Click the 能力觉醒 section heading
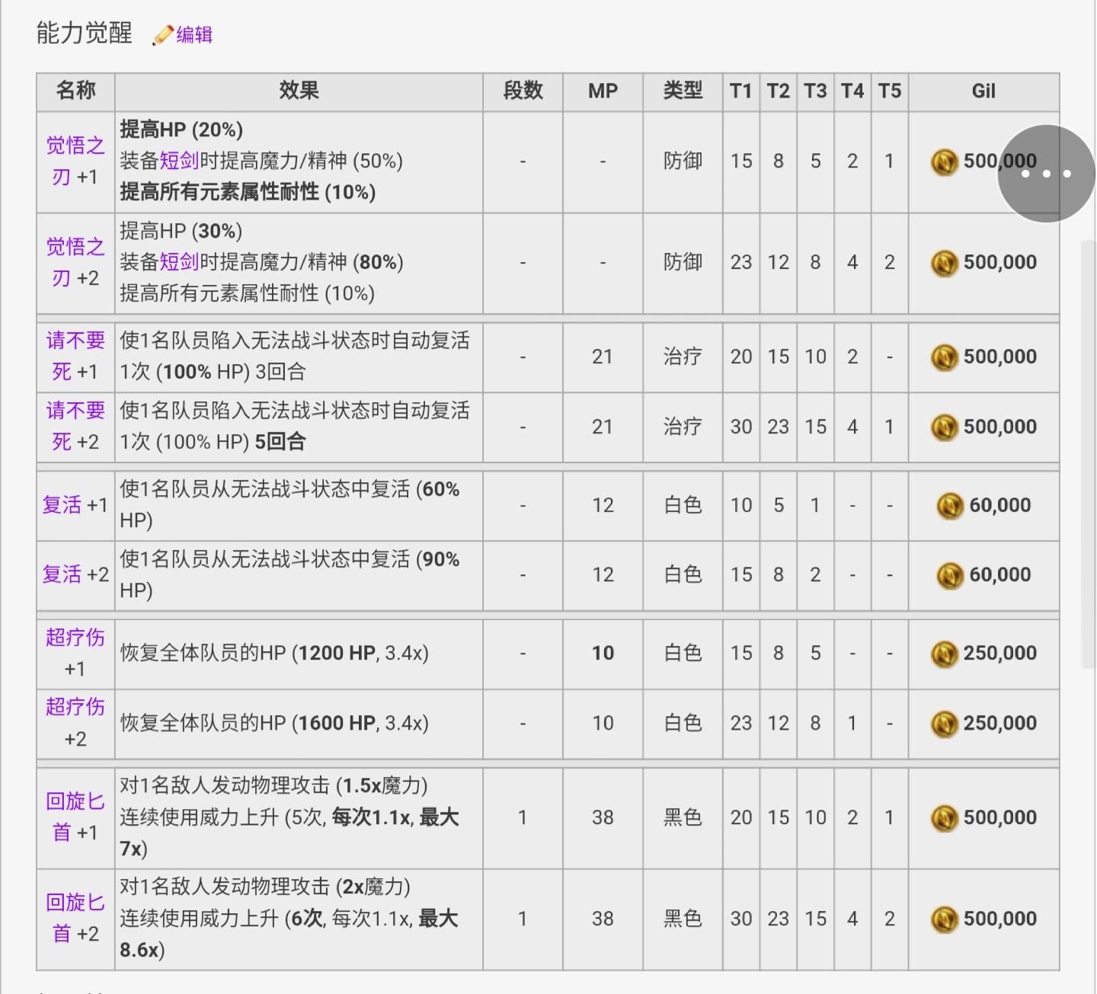 click(85, 34)
